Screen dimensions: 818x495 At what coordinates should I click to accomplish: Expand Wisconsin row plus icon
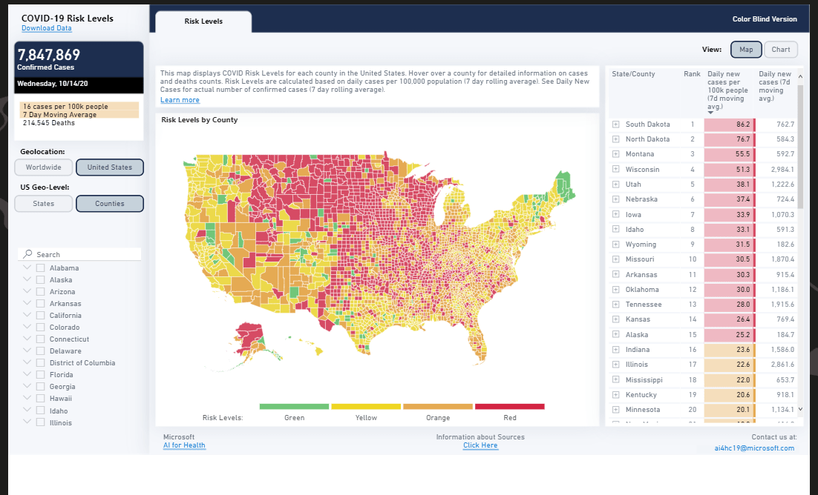click(x=615, y=170)
